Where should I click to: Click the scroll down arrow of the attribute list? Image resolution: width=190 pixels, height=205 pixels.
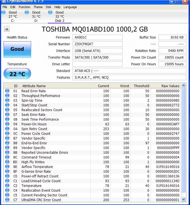point(184,199)
